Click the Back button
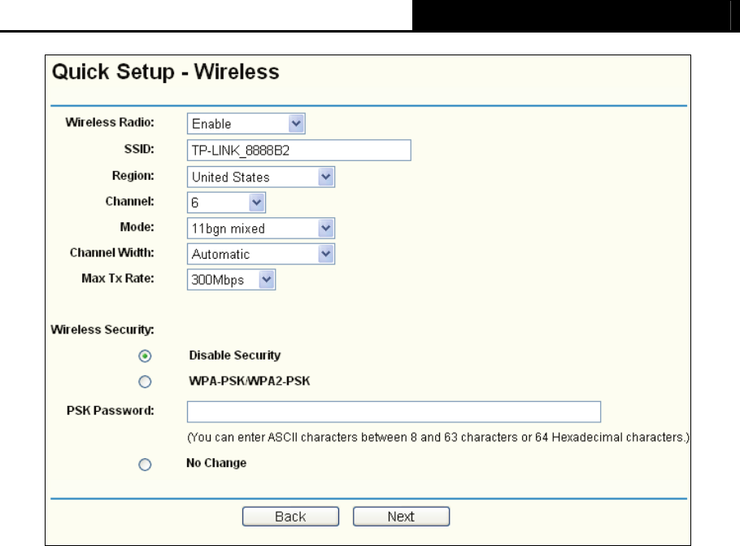The width and height of the screenshot is (740, 546). [290, 517]
